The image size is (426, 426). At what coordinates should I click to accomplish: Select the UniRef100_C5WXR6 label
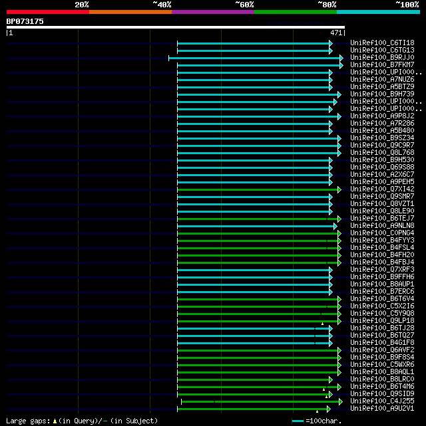tap(382, 365)
